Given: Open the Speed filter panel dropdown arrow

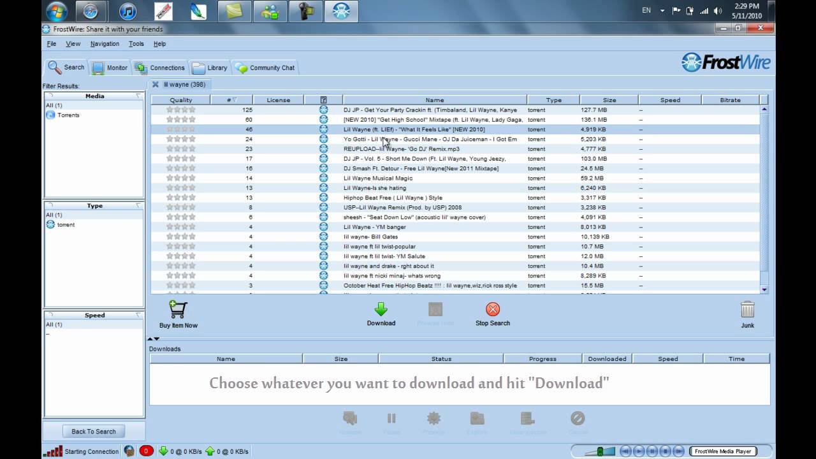Looking at the screenshot, I should (138, 316).
